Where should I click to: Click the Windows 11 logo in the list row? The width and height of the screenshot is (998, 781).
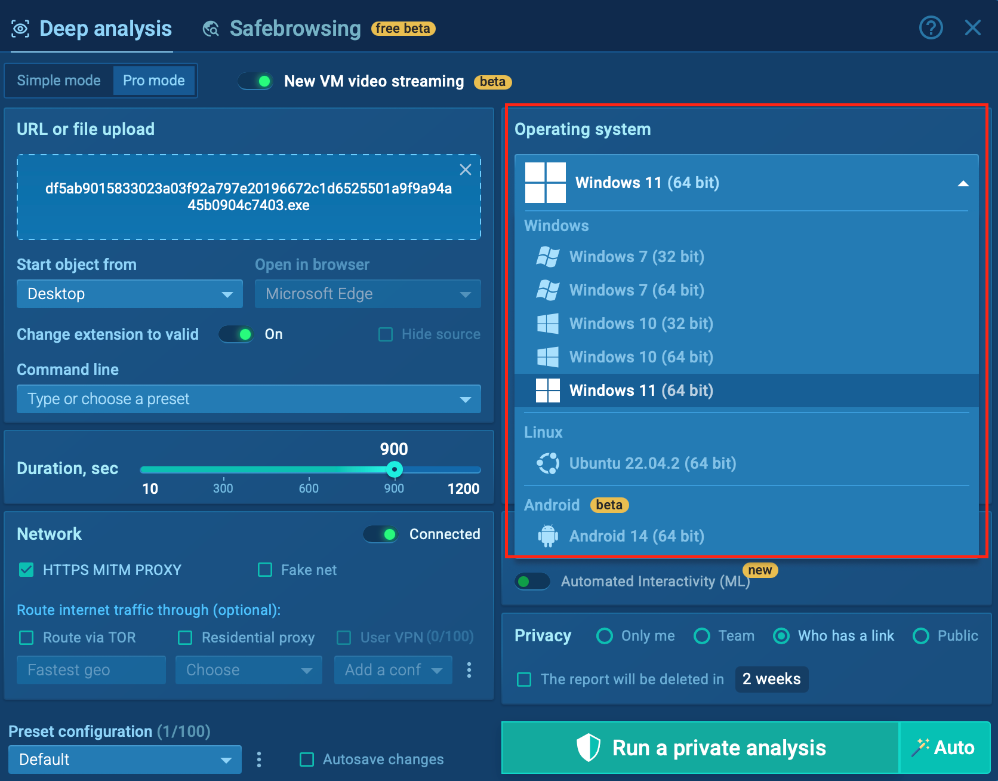[x=548, y=390]
